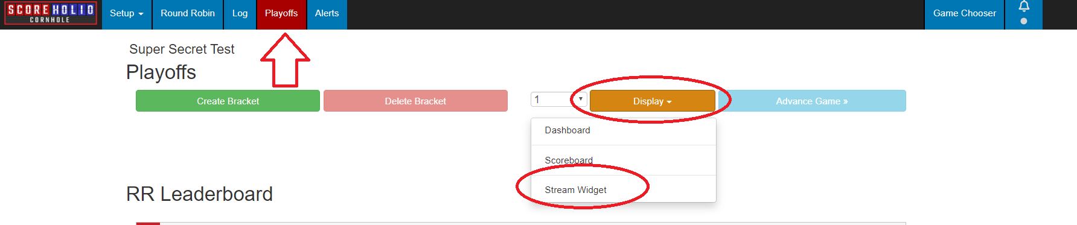Click the Advance Game button
1077x225 pixels.
[x=812, y=101]
